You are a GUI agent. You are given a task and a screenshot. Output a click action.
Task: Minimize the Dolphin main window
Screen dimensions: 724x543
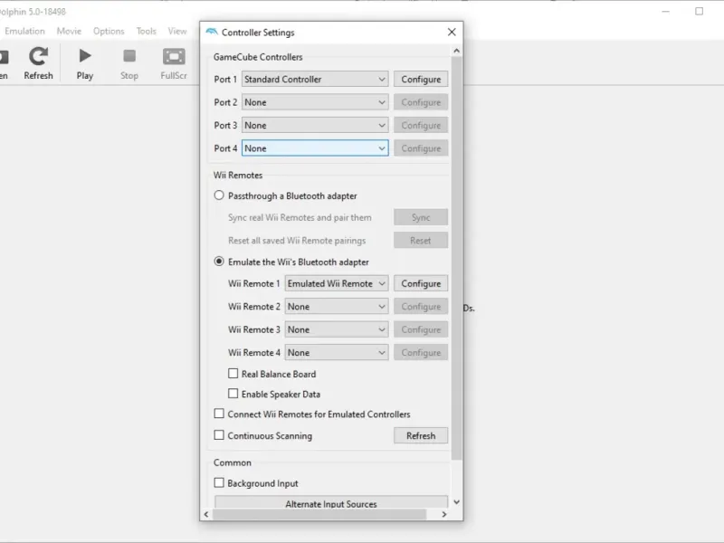(x=665, y=11)
